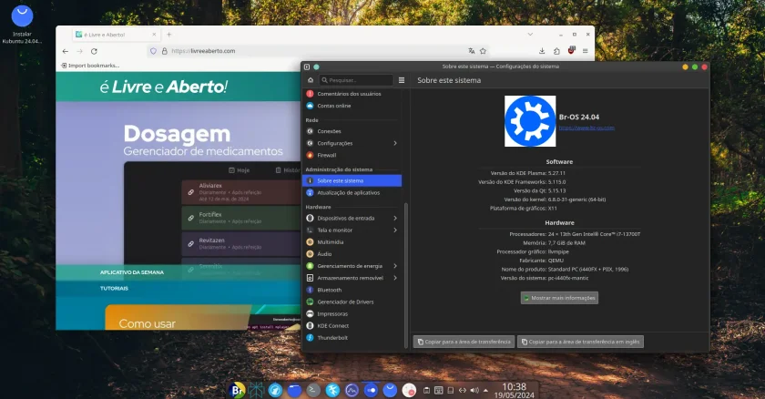
Task: Open browser downloads panel
Action: click(x=542, y=51)
